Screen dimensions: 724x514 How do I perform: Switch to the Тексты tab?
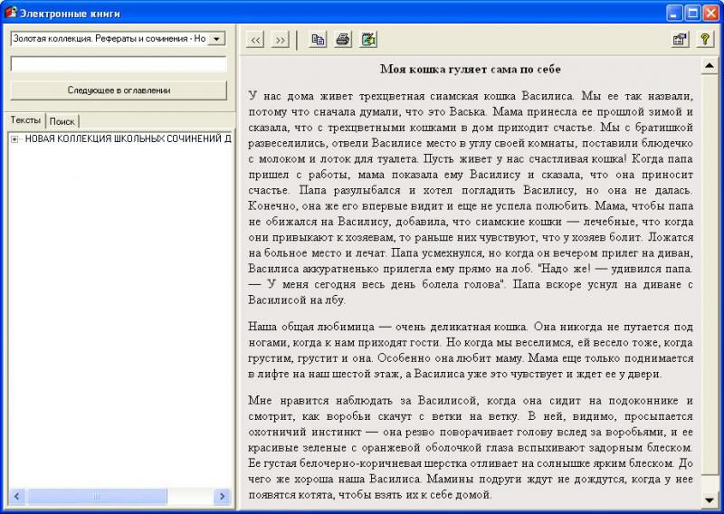(x=25, y=120)
